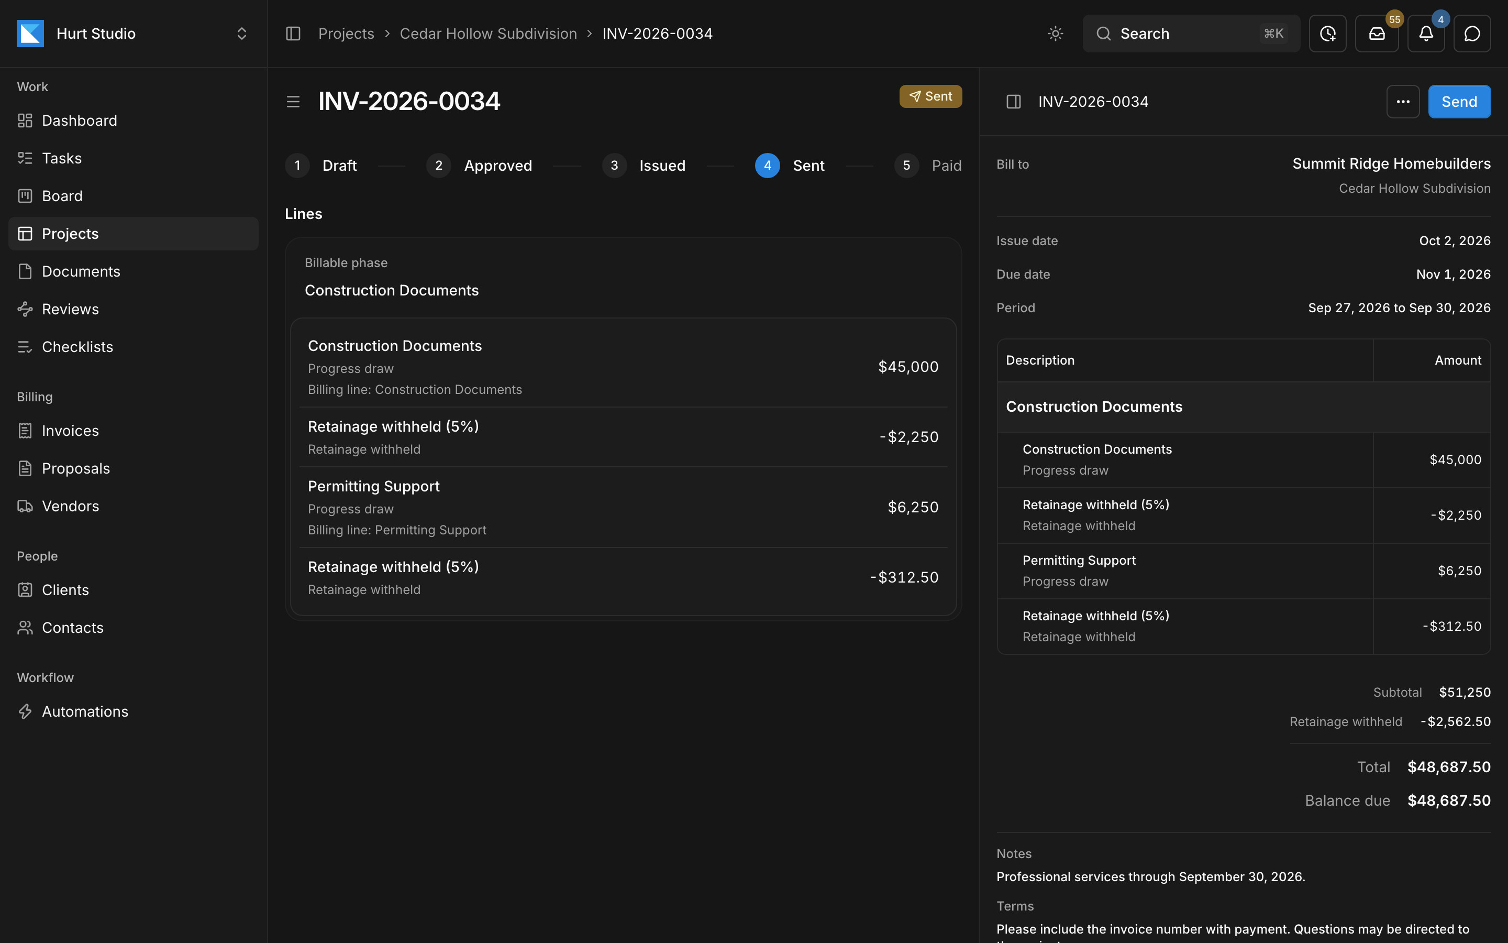Open the chat bubble icon

click(1472, 34)
